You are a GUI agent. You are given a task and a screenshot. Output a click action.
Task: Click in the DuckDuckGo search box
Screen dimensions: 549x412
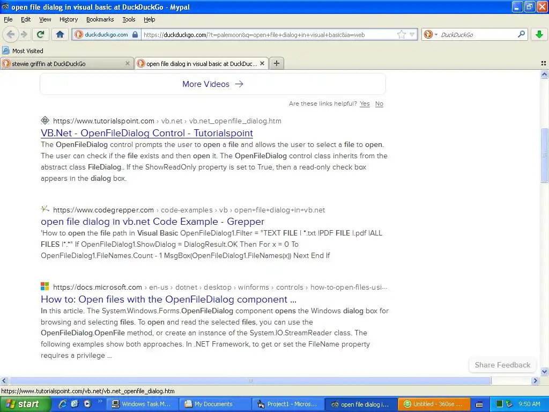pyautogui.click(x=477, y=35)
